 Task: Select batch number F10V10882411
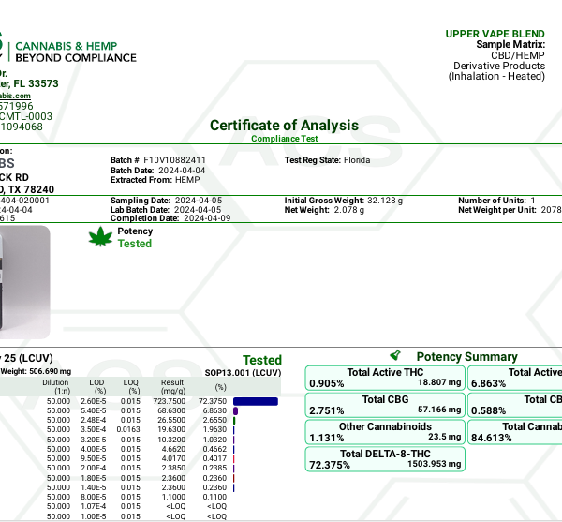click(174, 160)
